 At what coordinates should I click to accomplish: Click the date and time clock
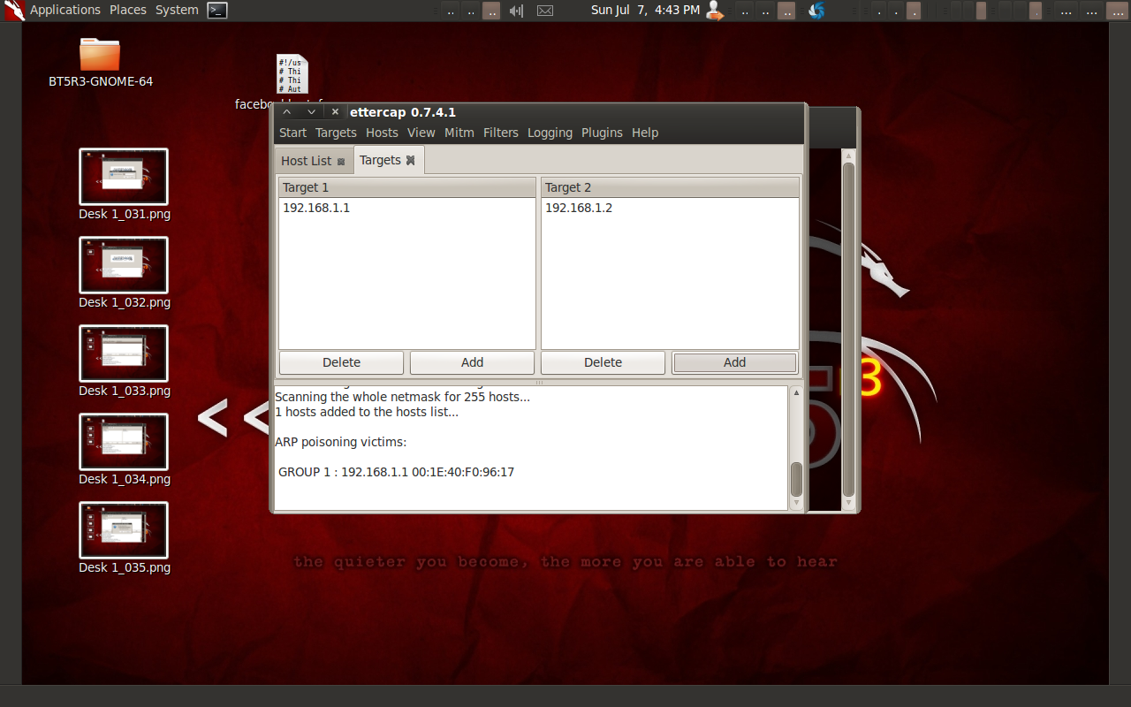point(645,10)
